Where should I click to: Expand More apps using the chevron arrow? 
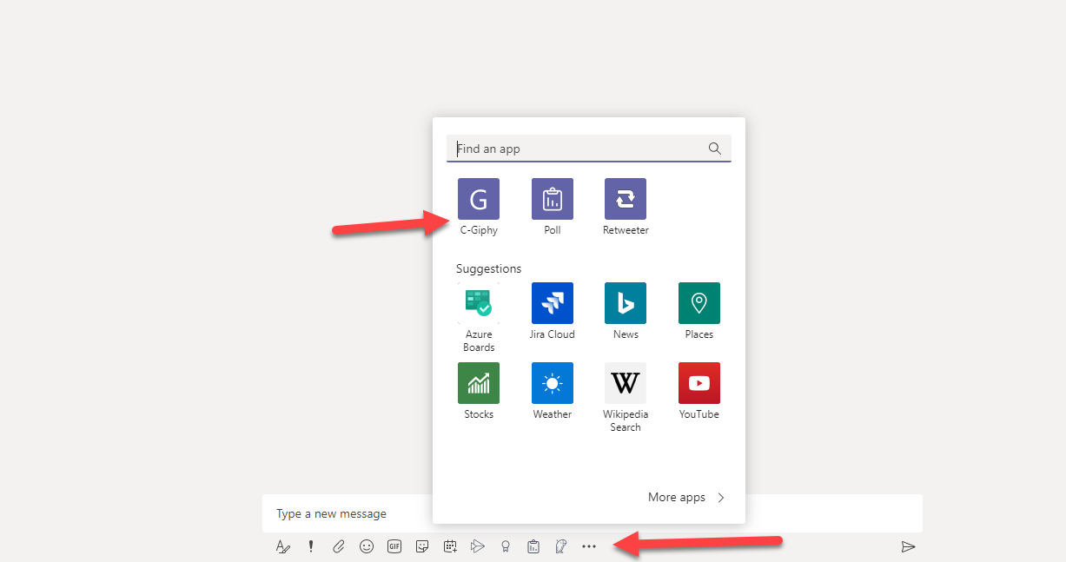[x=721, y=498]
